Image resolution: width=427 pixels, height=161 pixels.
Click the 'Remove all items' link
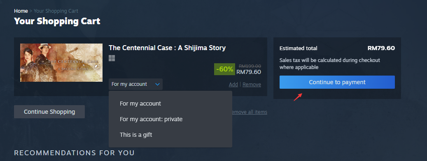pos(249,112)
